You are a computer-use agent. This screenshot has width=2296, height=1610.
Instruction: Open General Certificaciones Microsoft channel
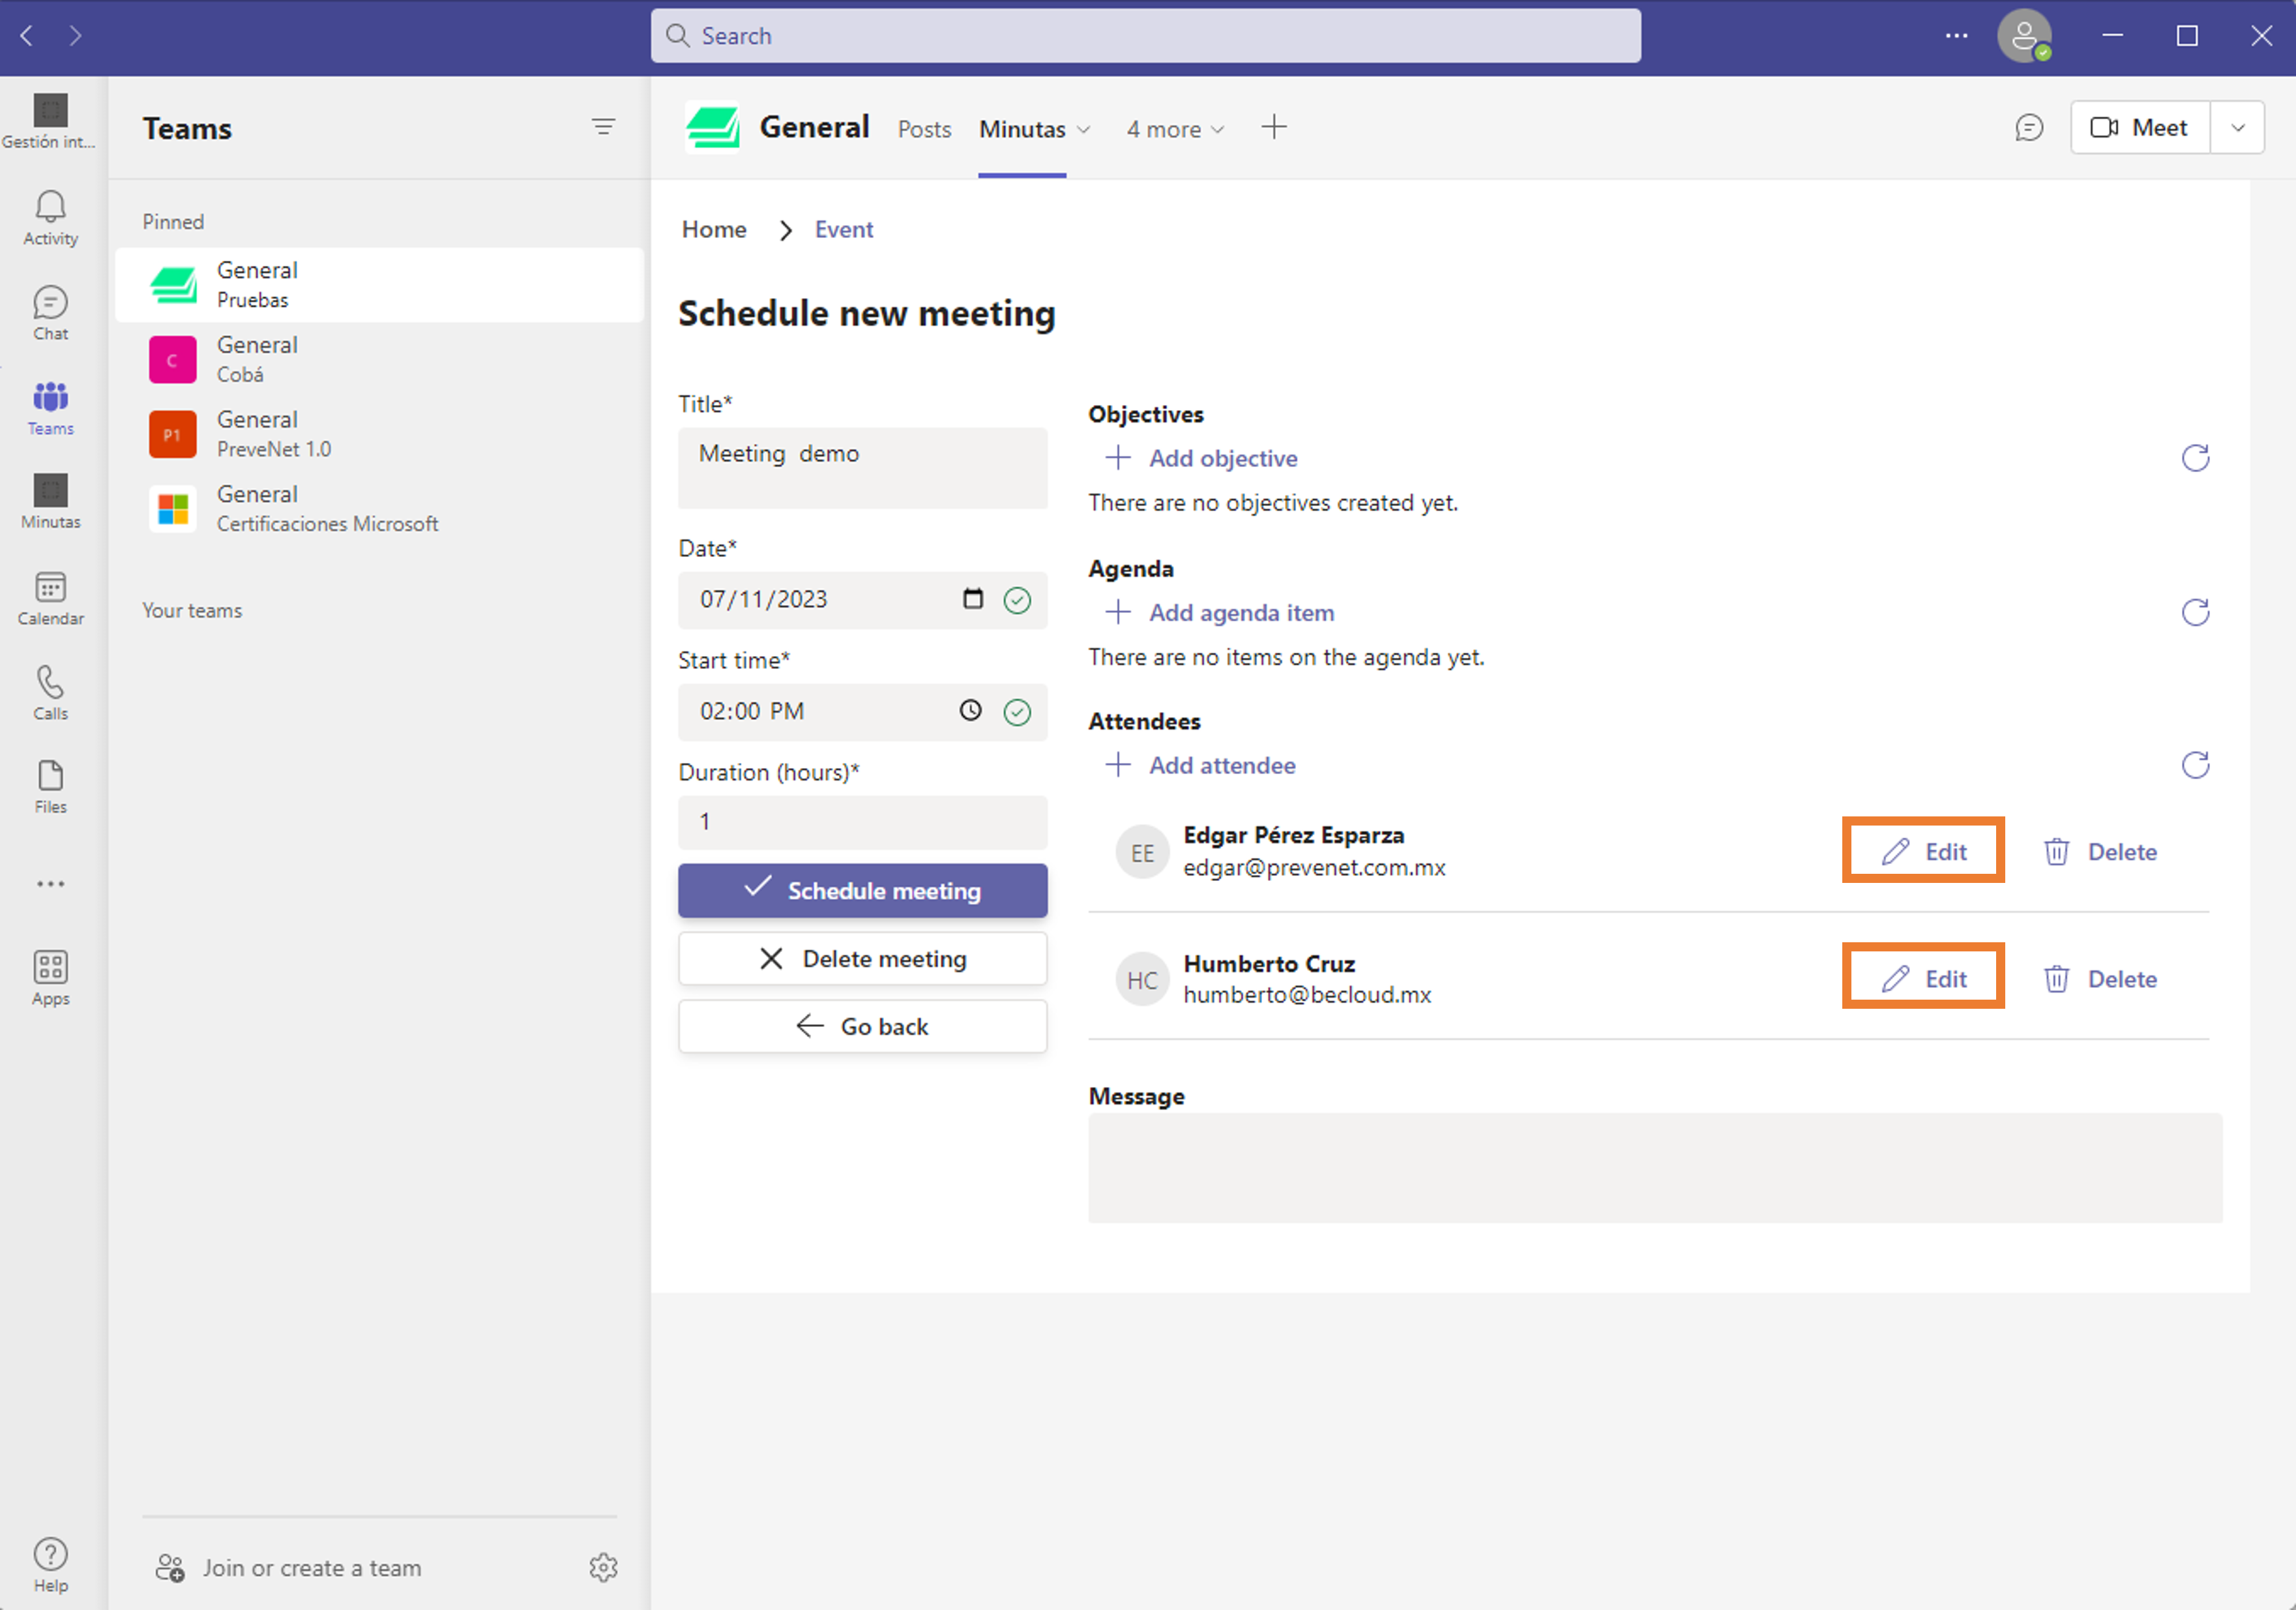coord(379,509)
